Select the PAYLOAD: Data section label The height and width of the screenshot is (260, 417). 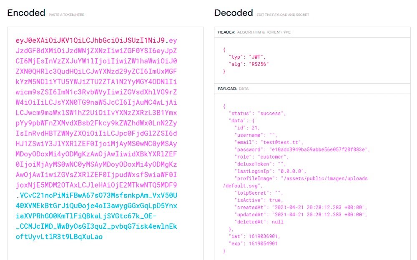pyautogui.click(x=233, y=89)
